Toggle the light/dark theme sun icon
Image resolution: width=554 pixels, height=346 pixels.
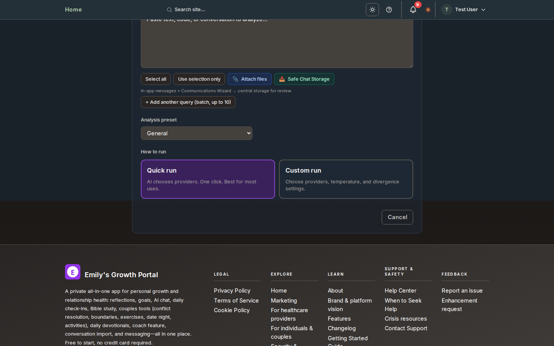[x=372, y=10]
